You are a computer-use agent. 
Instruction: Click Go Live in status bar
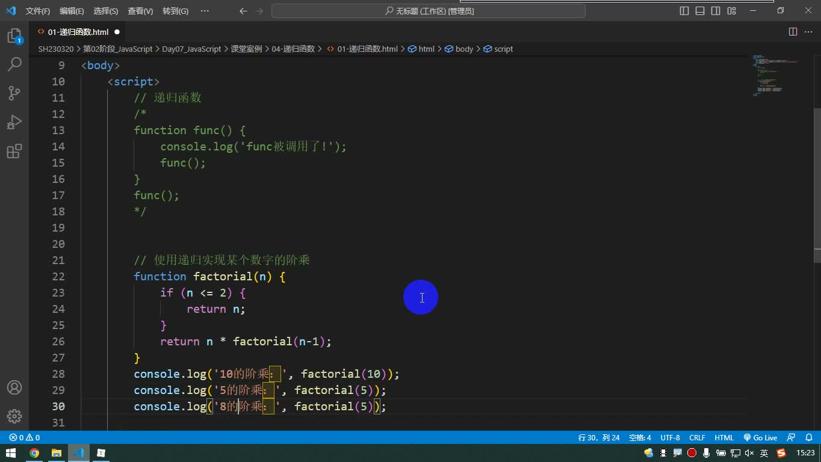[x=760, y=438]
